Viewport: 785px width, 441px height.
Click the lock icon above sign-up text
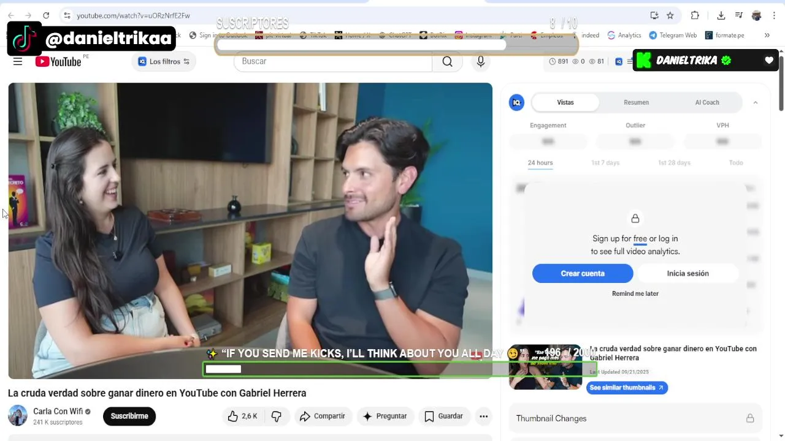point(635,219)
